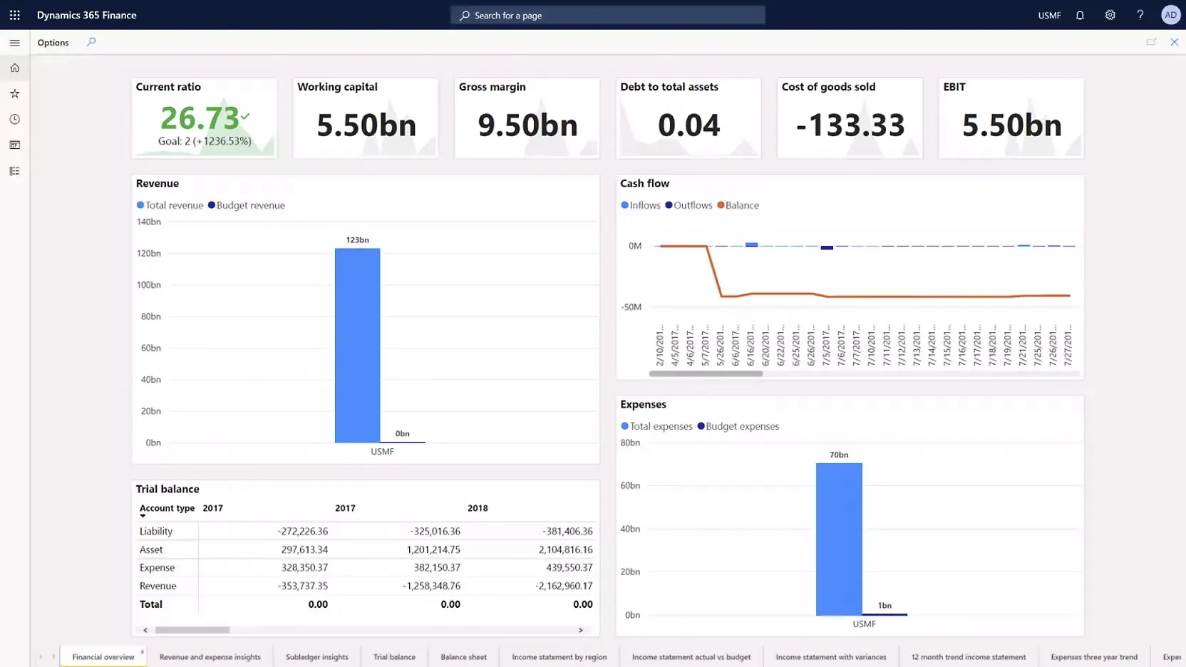Click the Gross margin KPI card
Viewport: 1186px width, 667px height.
point(527,118)
